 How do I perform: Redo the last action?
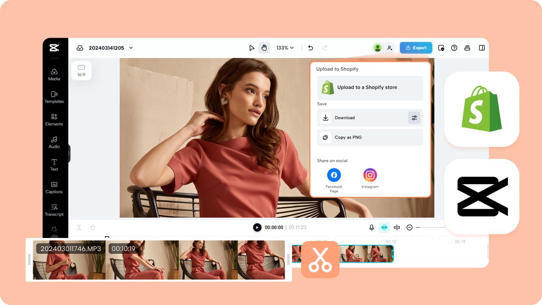(x=324, y=48)
